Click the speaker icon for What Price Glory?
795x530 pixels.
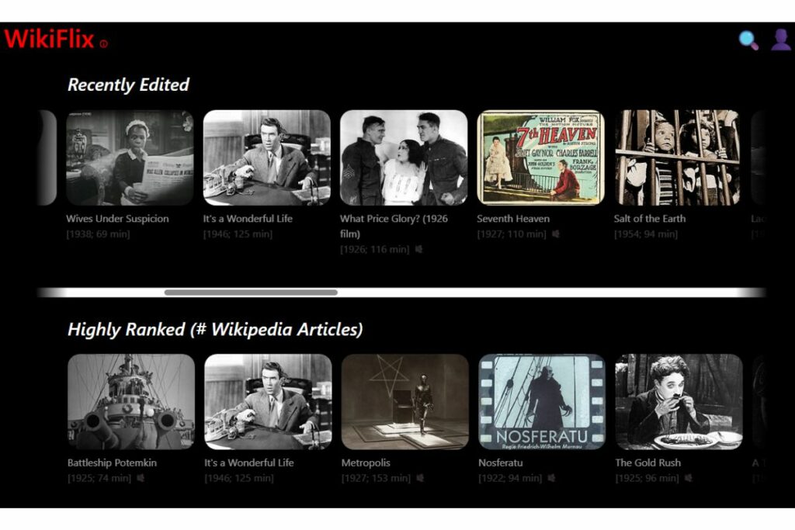[x=418, y=250]
